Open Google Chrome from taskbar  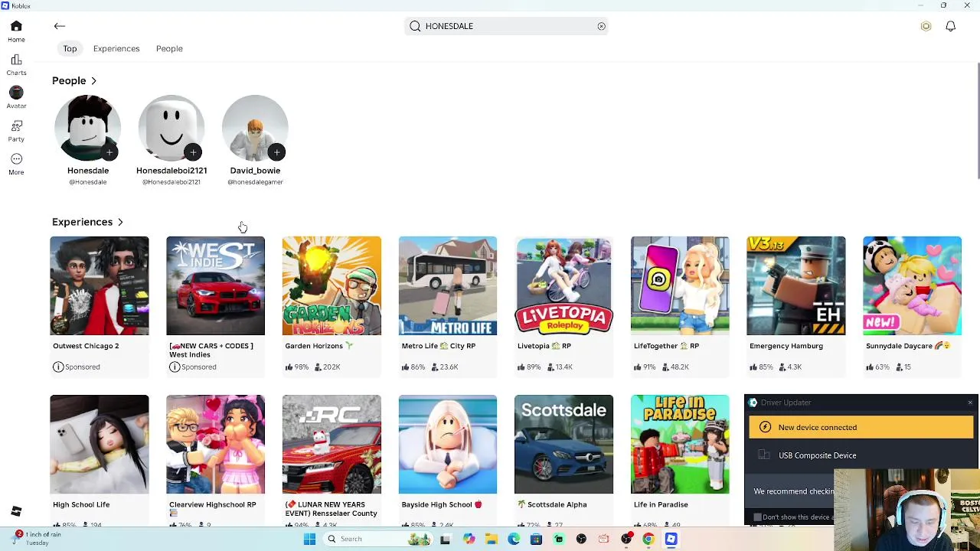tap(648, 539)
